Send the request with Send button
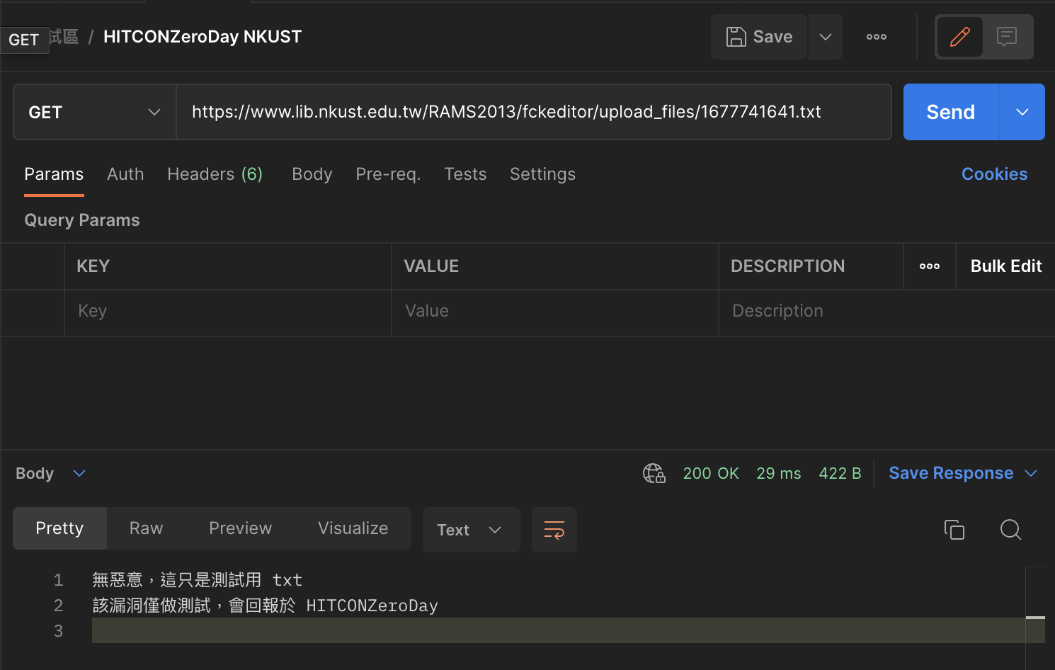The image size is (1055, 670). coord(951,112)
